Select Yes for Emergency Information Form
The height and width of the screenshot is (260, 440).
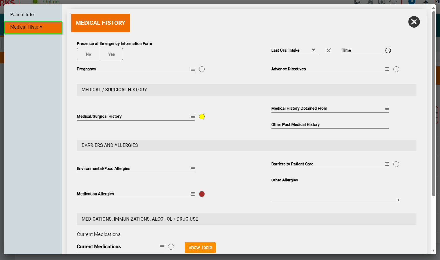point(111,54)
